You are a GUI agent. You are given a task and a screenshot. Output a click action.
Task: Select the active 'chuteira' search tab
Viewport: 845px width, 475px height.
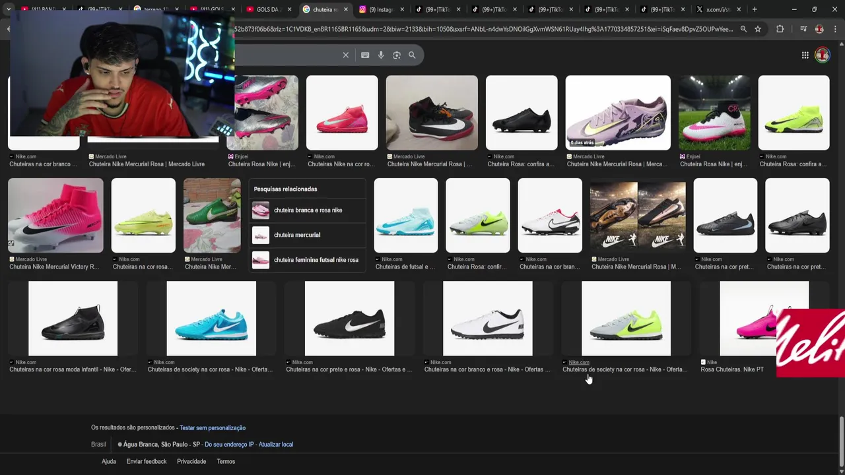point(325,9)
